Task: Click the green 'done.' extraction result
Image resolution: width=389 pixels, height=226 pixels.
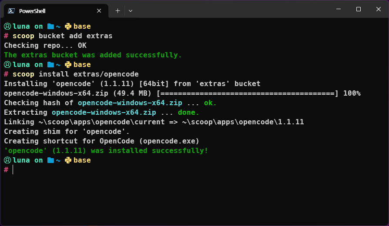Action: tap(188, 113)
